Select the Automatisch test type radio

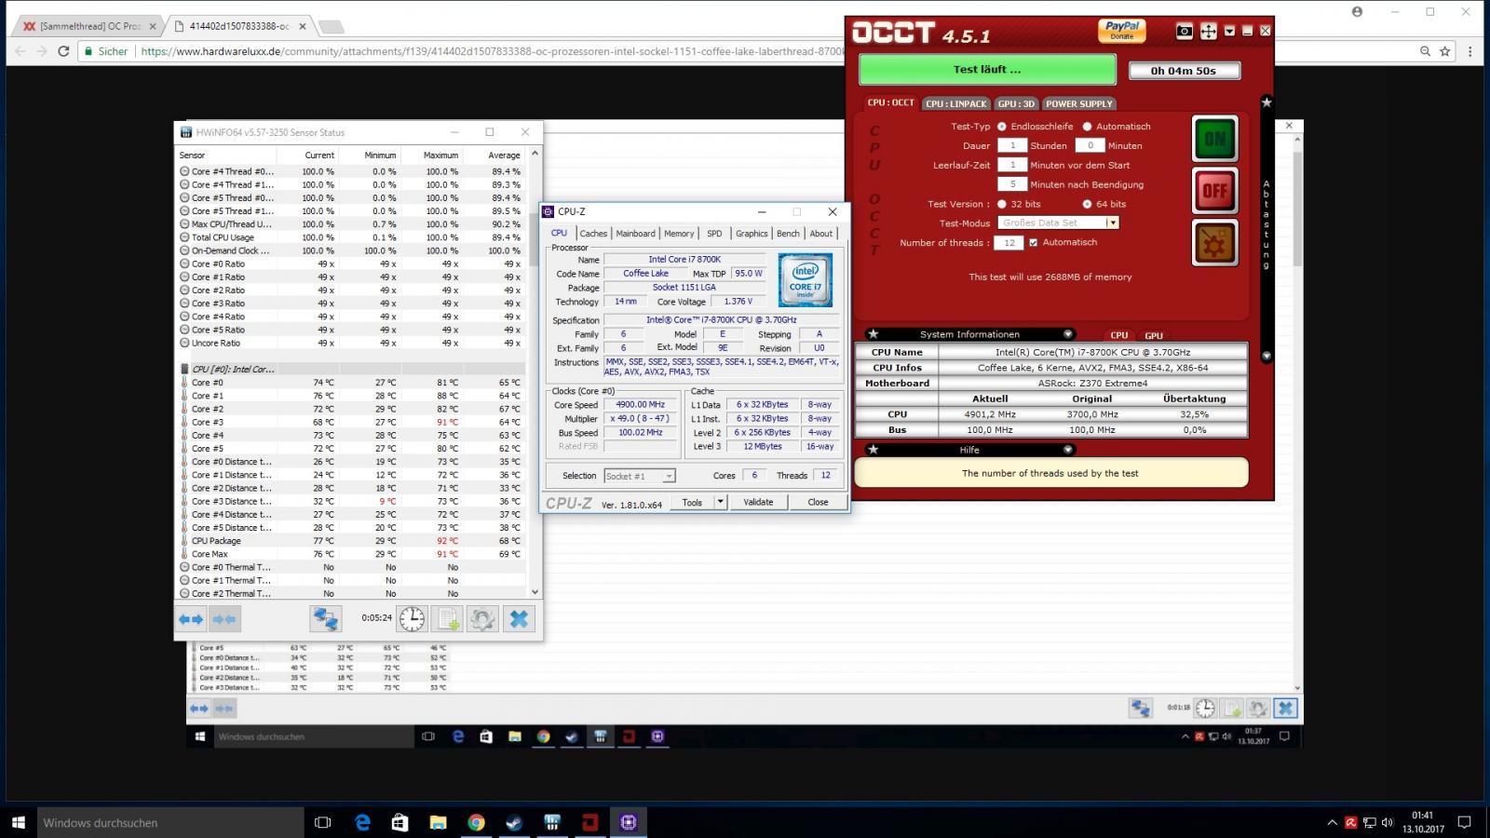(1087, 127)
